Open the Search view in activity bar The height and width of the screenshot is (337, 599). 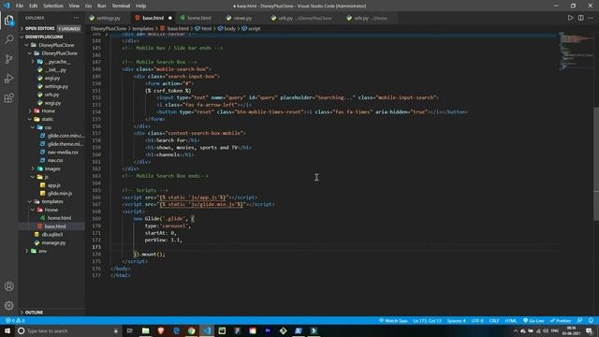tap(8, 39)
